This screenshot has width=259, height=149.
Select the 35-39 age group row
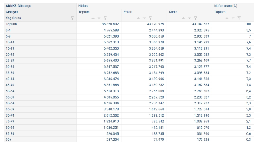[x=40, y=73]
